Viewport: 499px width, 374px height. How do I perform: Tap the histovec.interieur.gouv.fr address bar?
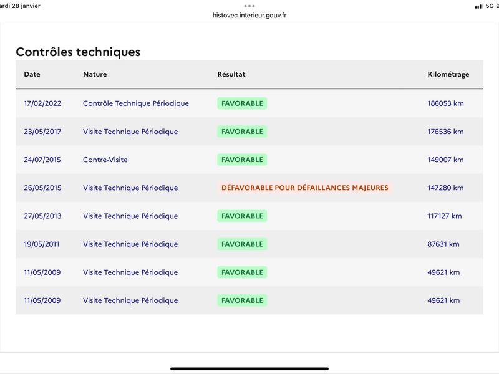coord(249,15)
